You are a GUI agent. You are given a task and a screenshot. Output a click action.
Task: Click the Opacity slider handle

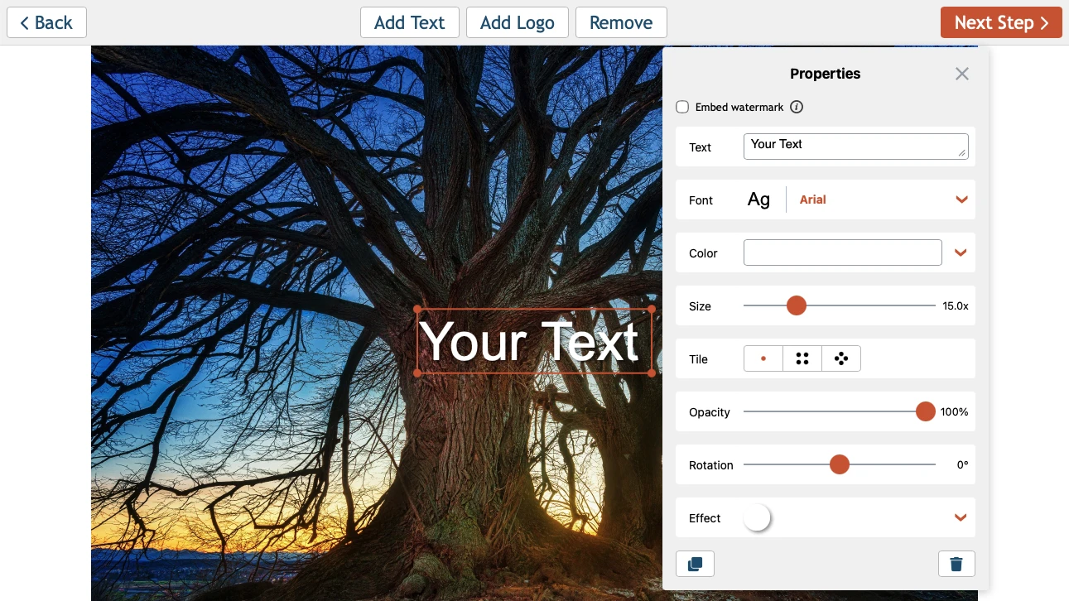925,411
